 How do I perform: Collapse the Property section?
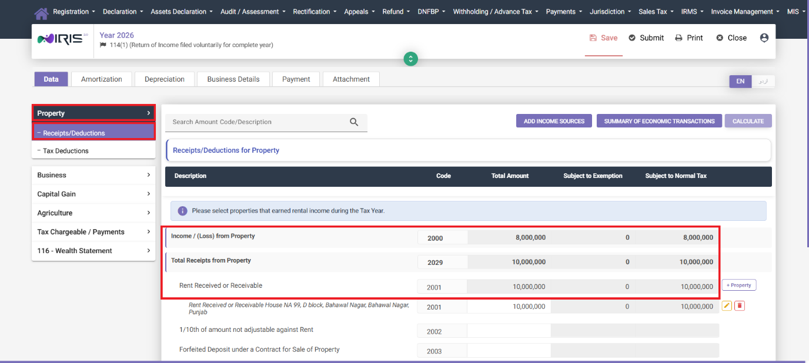click(x=93, y=113)
